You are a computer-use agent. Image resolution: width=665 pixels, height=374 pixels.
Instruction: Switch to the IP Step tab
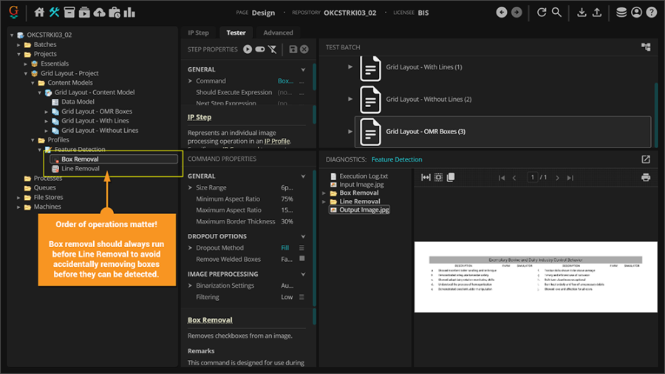198,32
